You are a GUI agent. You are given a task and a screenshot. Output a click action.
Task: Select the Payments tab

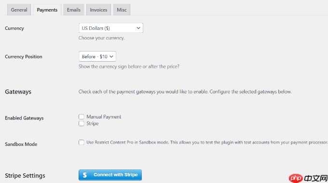click(x=47, y=10)
